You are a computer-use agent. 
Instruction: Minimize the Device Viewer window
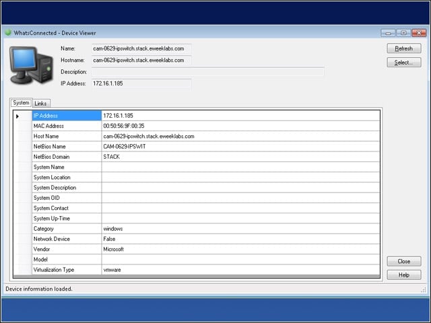click(x=388, y=33)
